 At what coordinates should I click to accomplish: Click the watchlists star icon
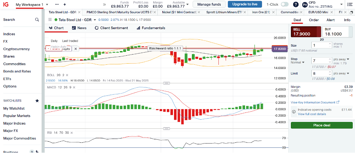[37, 101]
